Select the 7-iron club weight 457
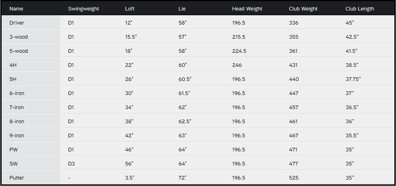Viewport: 396px width, 186px height. coord(294,107)
